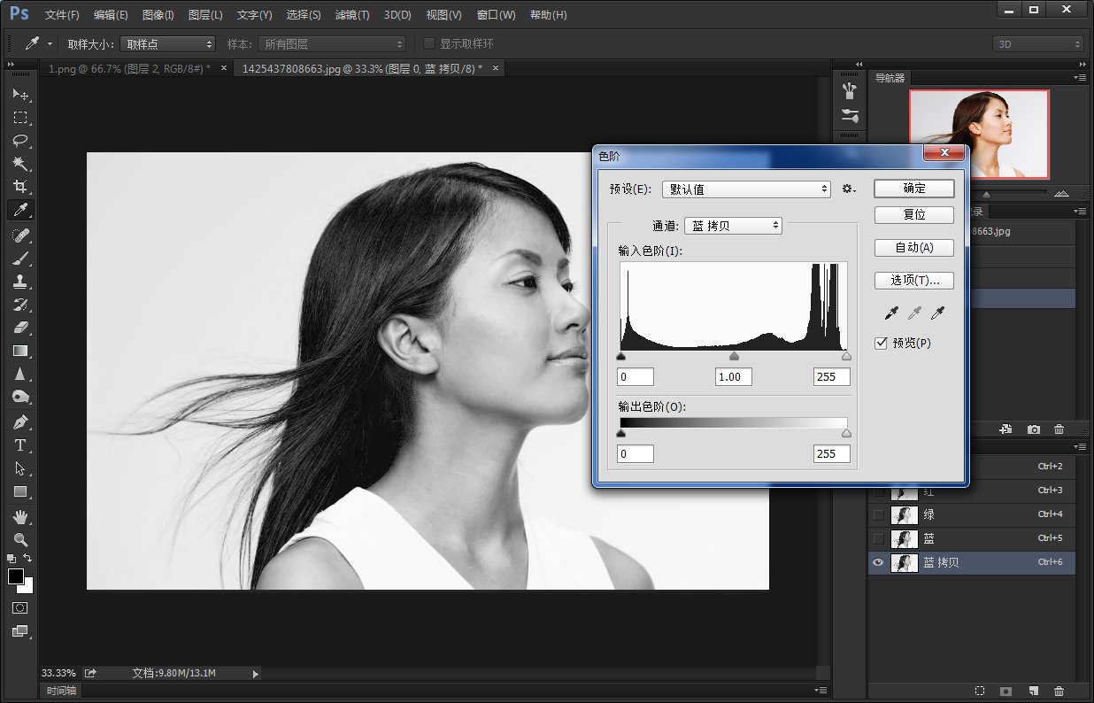
Task: Select the Crop tool
Action: (19, 187)
